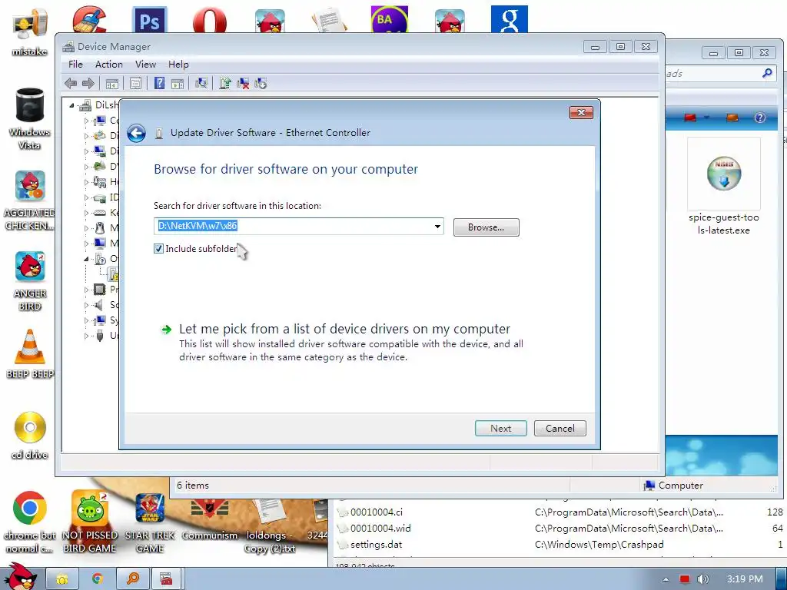Screen dimensions: 787x590
Task: Open the mistake desktop icon
Action: [x=30, y=33]
